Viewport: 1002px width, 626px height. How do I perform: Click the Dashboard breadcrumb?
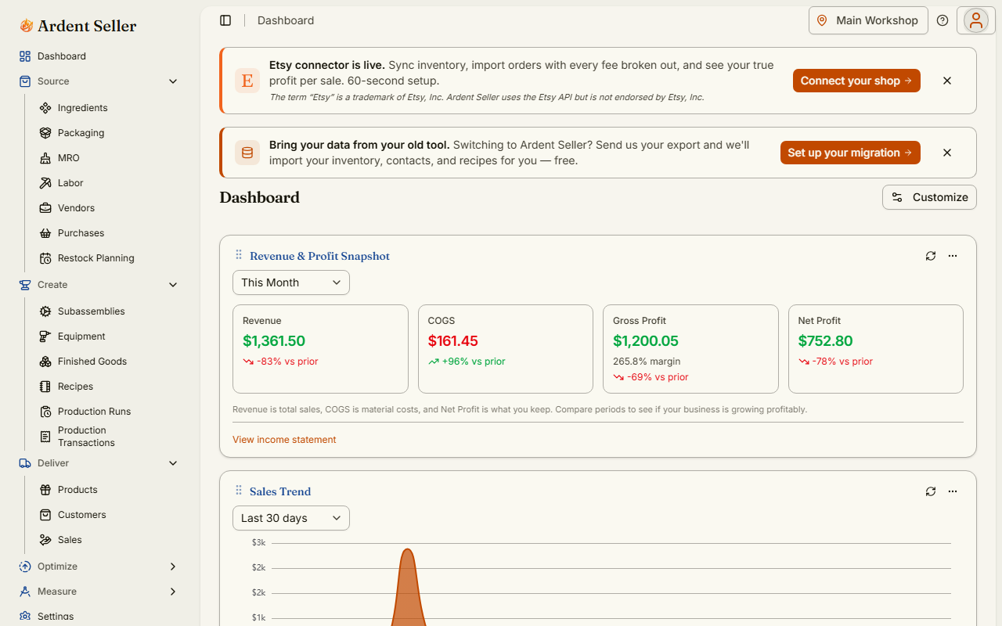[286, 20]
